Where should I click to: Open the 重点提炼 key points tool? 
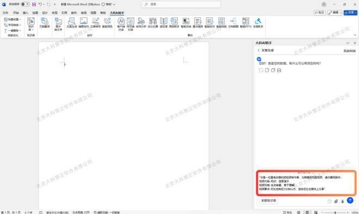tap(197, 23)
